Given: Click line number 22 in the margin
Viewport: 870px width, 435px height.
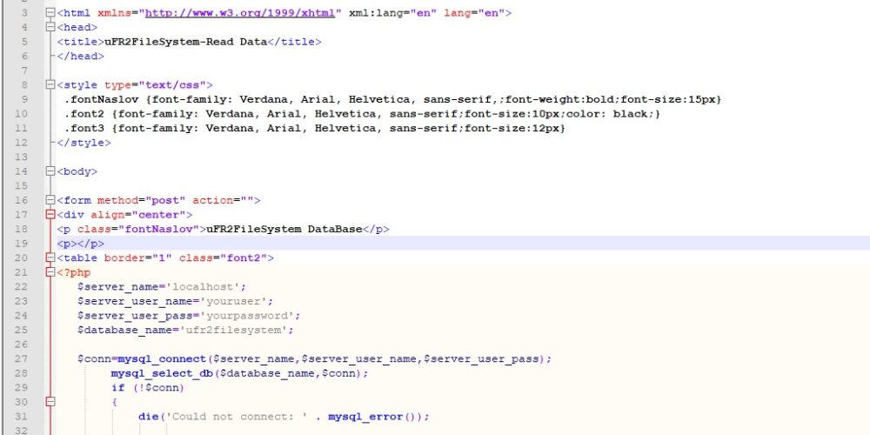Looking at the screenshot, I should pyautogui.click(x=21, y=287).
